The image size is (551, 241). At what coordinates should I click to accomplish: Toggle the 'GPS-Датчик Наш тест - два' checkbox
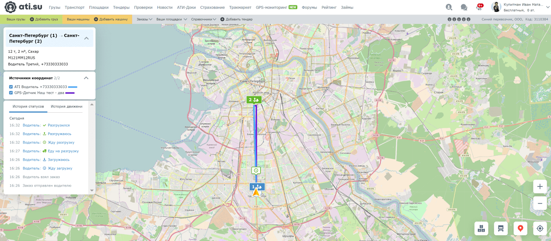pyautogui.click(x=11, y=93)
